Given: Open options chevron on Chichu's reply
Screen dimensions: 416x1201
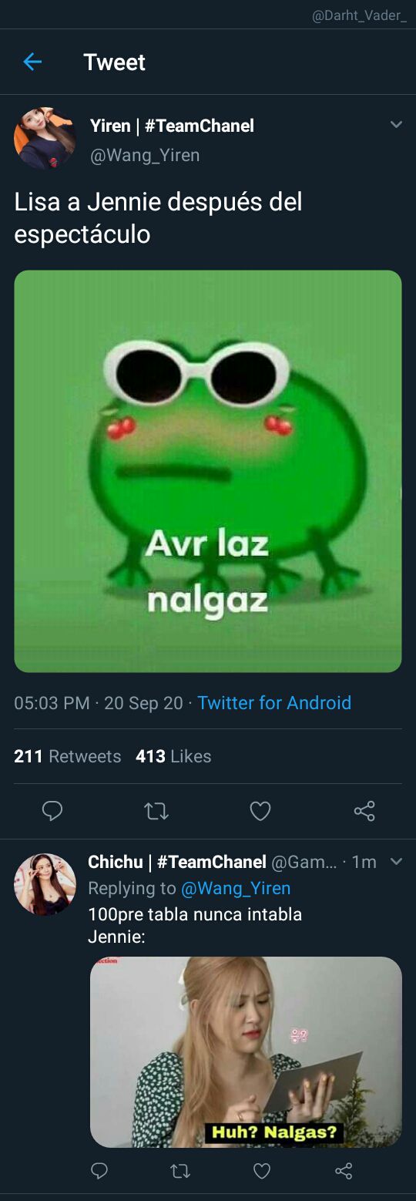Looking at the screenshot, I should tap(396, 861).
